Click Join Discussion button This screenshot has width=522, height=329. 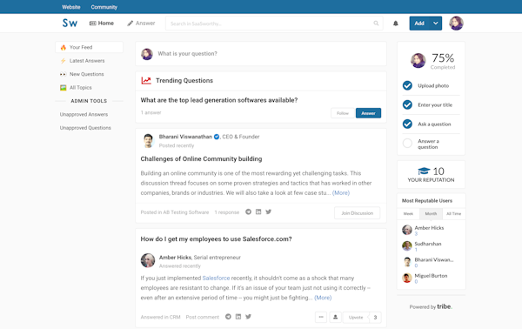tap(358, 213)
